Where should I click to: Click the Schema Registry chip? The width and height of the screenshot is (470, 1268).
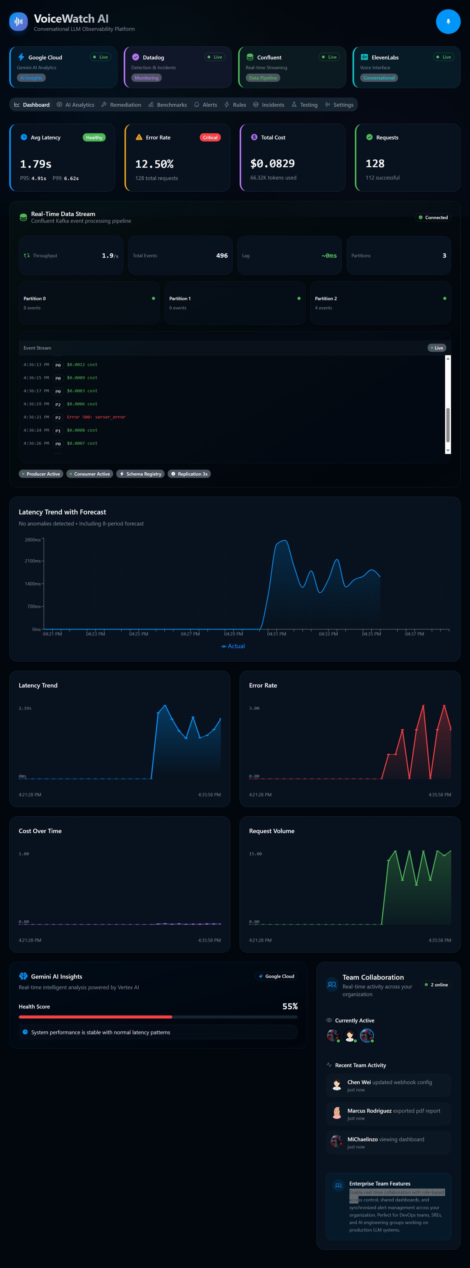pos(140,474)
